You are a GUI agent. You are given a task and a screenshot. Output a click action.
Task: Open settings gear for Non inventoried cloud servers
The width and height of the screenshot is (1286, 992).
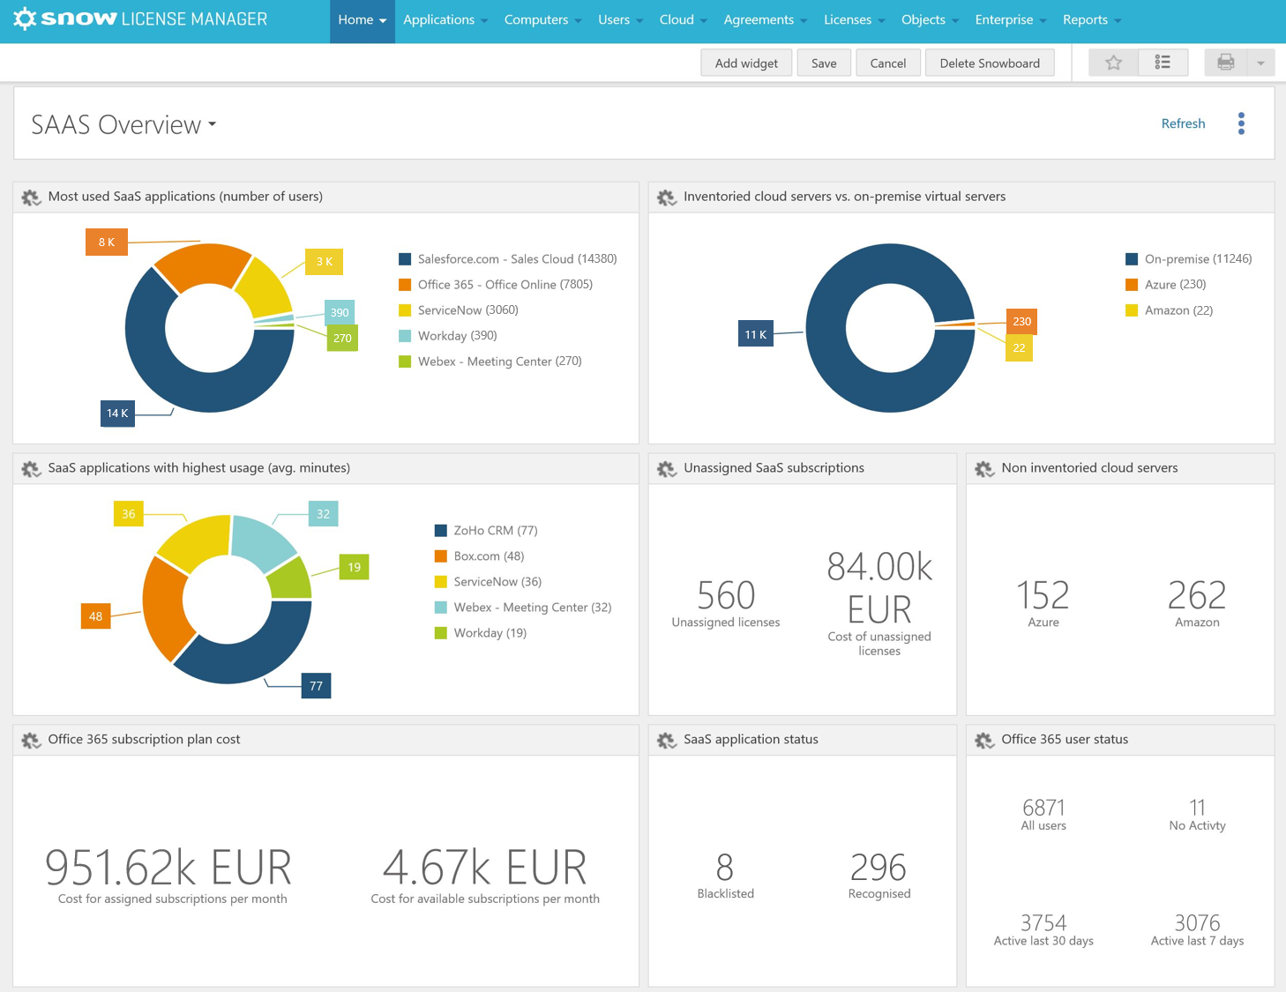coord(984,469)
